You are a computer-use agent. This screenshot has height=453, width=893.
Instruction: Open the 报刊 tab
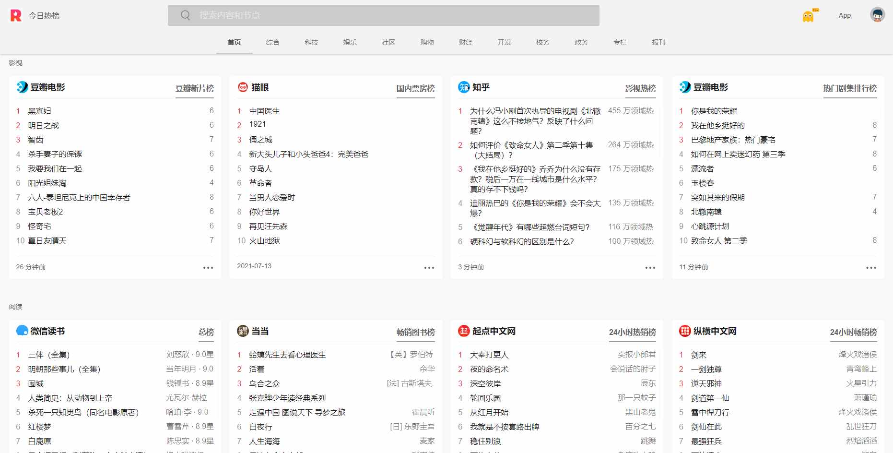pos(658,42)
